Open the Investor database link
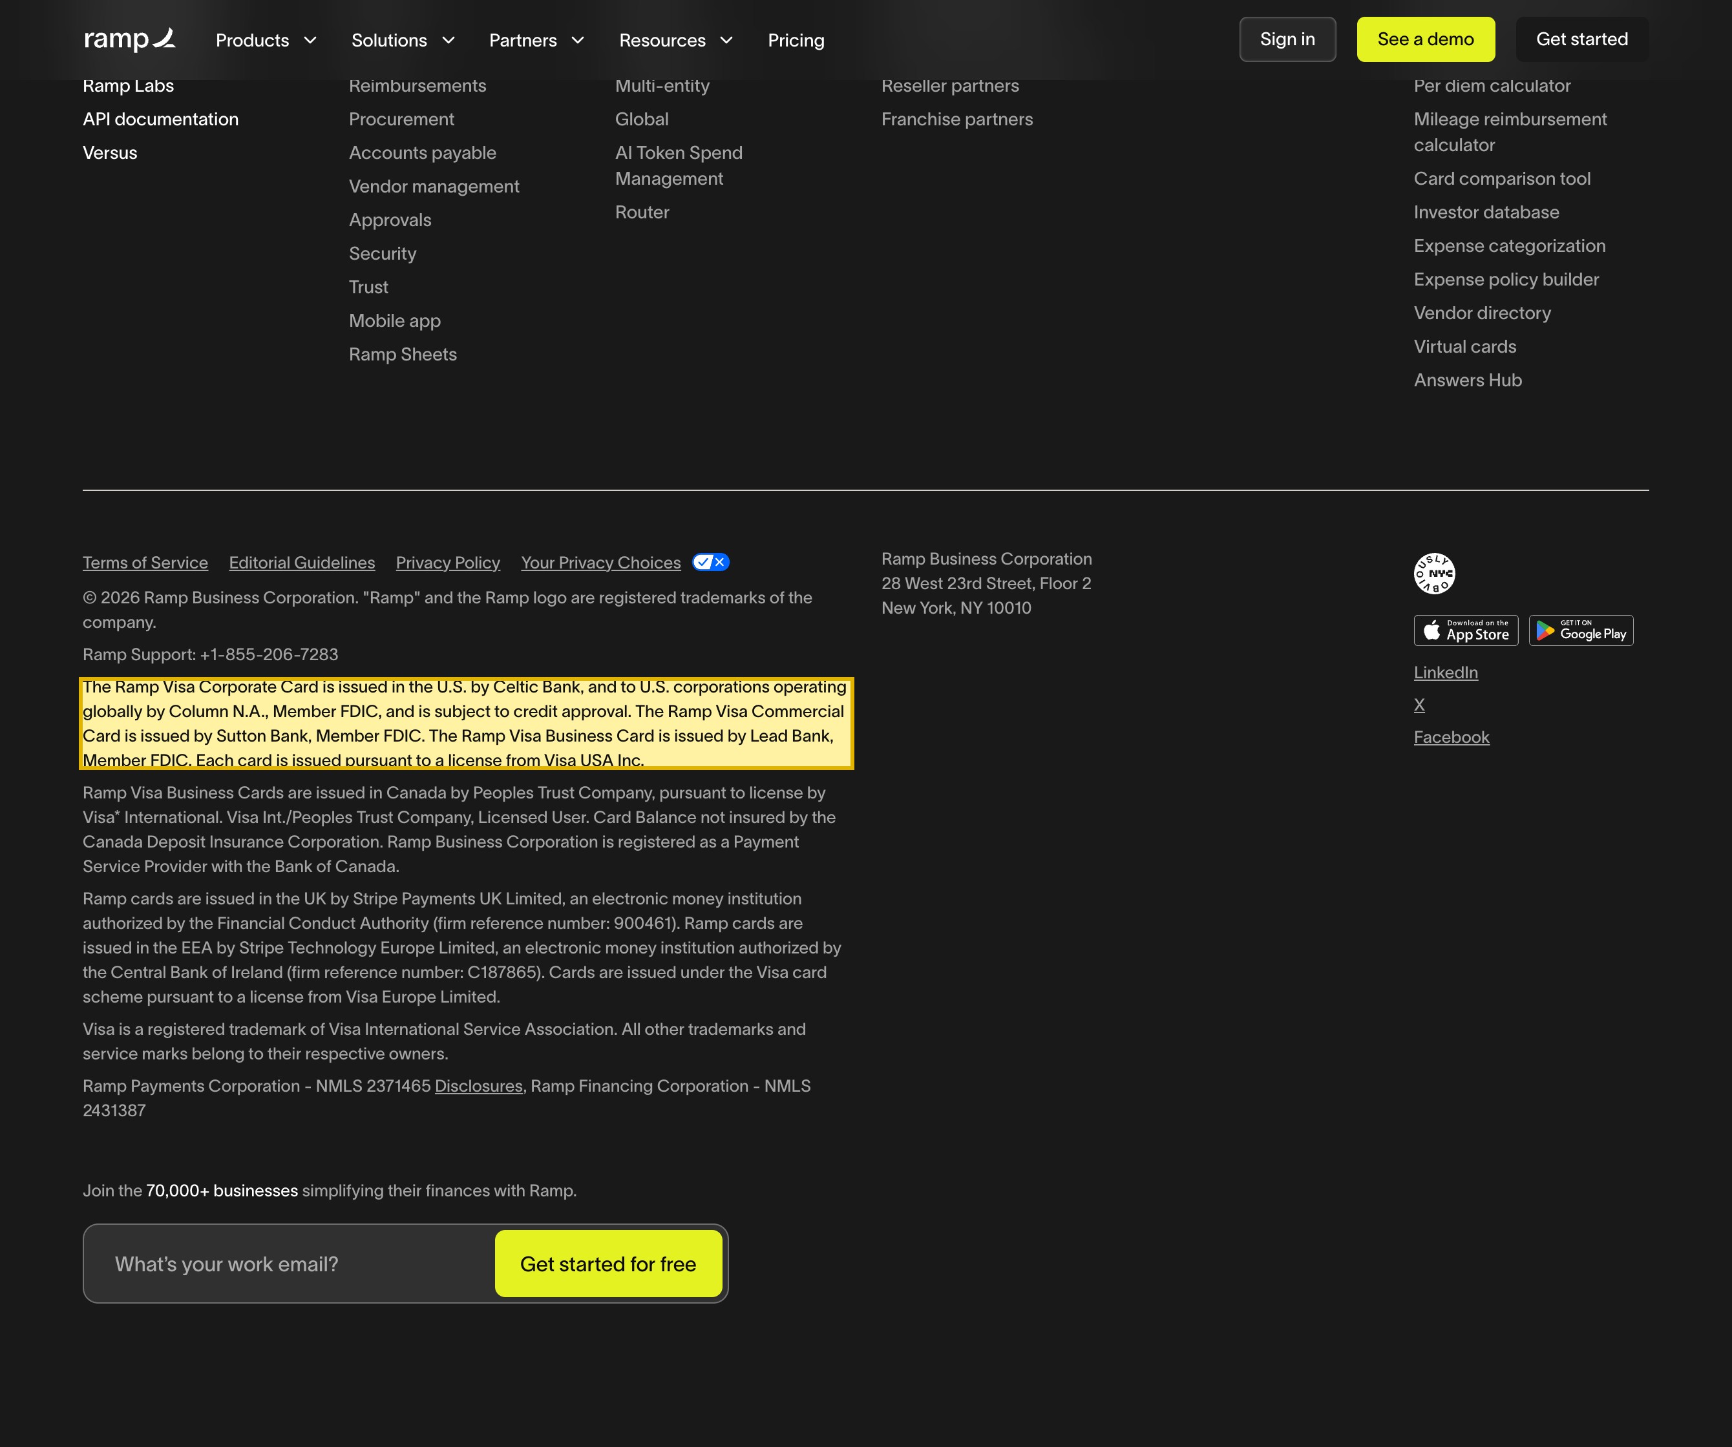 tap(1486, 212)
